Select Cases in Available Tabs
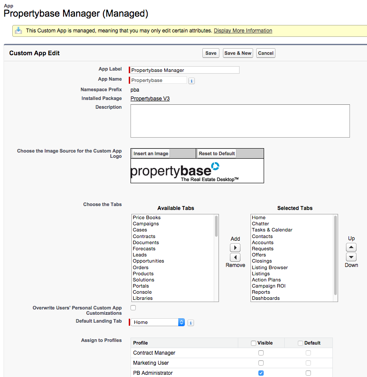 coord(140,230)
